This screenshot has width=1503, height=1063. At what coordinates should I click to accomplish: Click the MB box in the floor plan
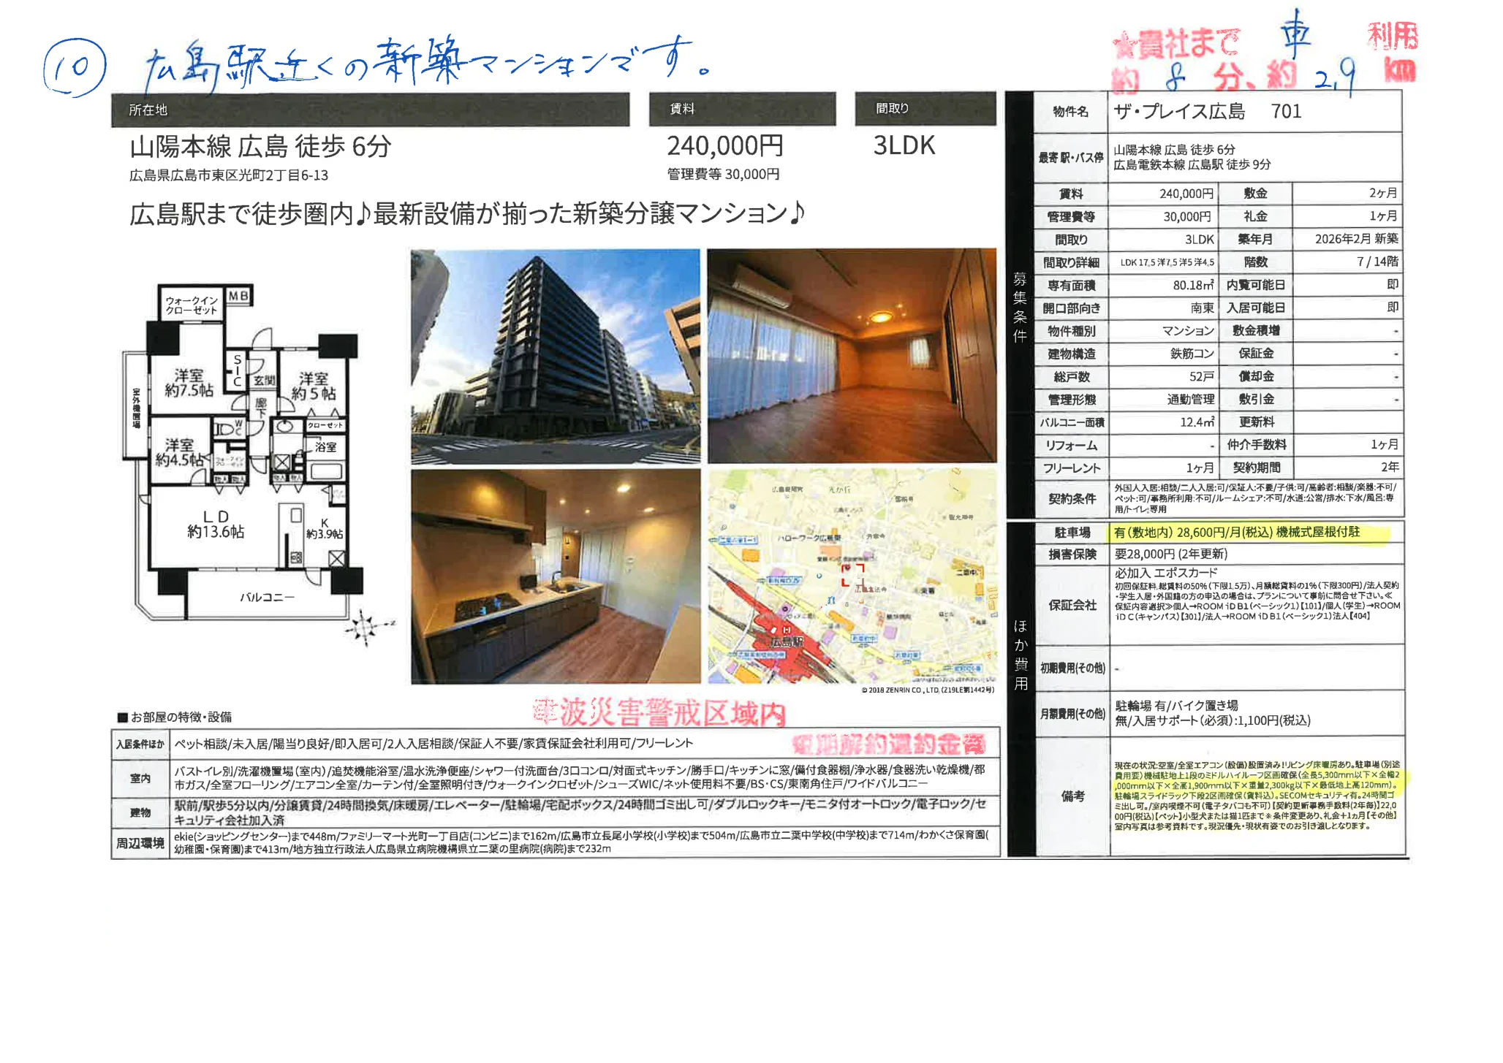(x=238, y=296)
